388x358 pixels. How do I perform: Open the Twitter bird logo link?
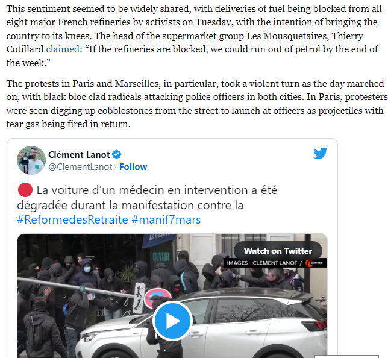[x=320, y=153]
